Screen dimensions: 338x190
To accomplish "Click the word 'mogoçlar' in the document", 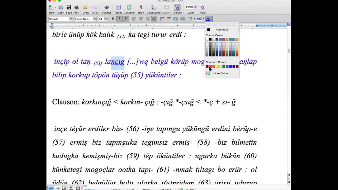I will (100, 169).
